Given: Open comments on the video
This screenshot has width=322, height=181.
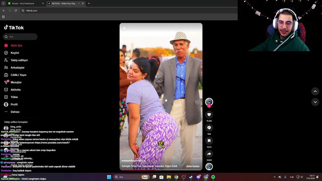Looking at the screenshot, I should [209, 128].
